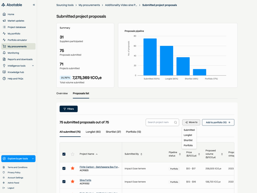This screenshot has width=257, height=193.
Task: Click the Terms and Conditions document icon
Action: (4, 167)
